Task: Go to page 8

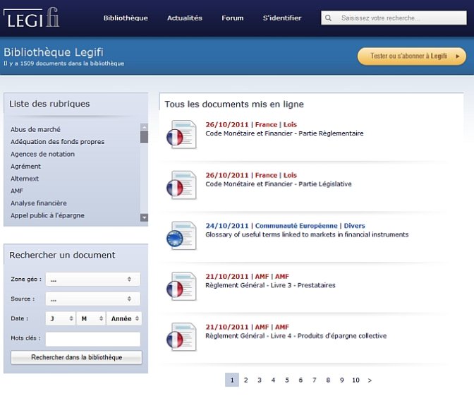Action: pos(328,380)
